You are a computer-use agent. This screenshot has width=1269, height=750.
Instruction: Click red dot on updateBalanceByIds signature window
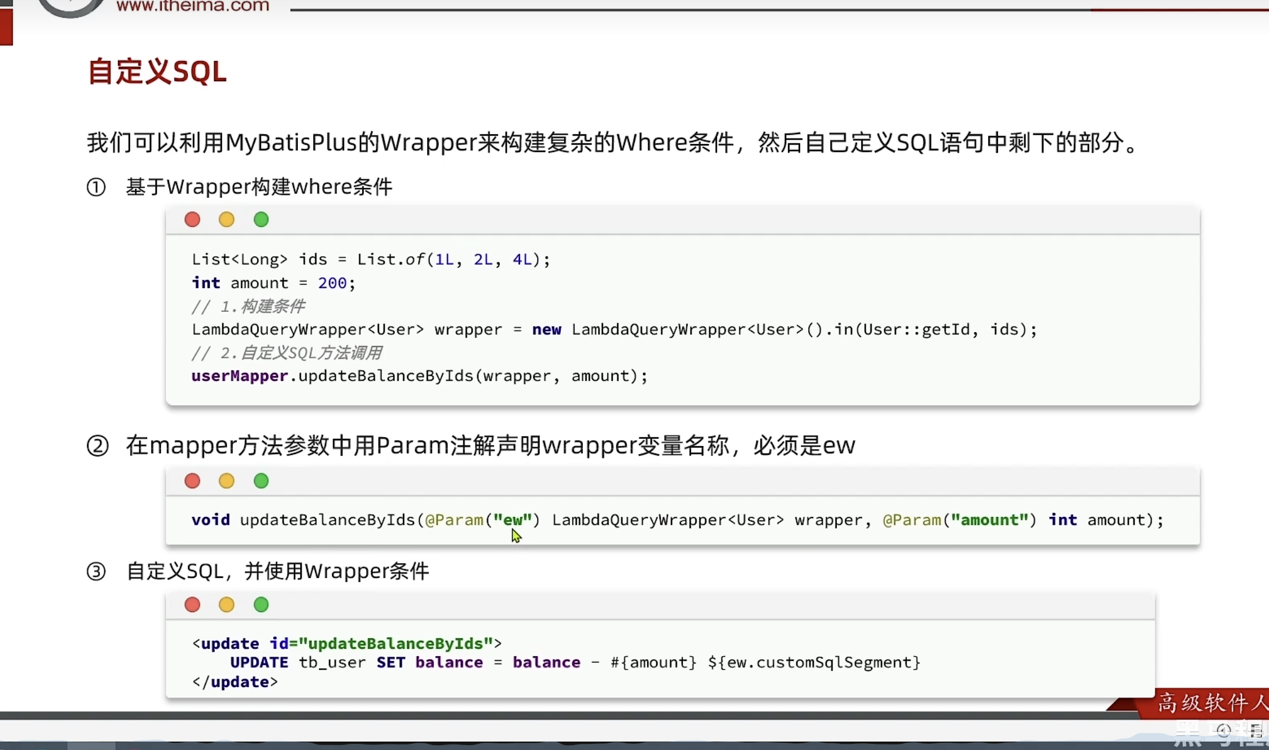click(x=192, y=481)
